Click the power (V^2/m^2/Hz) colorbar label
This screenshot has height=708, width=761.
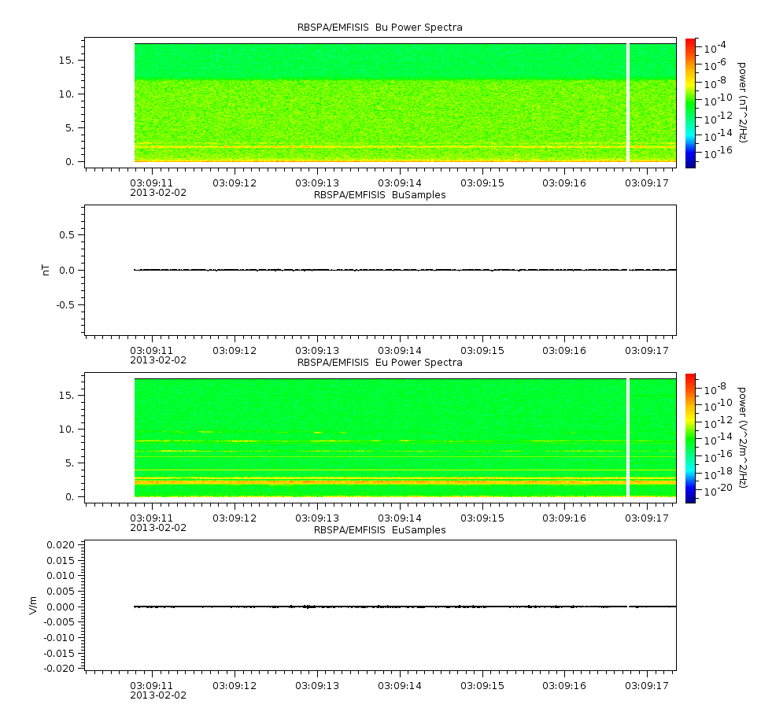pos(741,437)
